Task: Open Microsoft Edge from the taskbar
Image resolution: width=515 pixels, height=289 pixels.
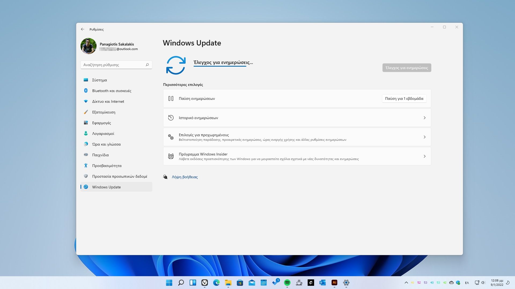Action: (216, 283)
